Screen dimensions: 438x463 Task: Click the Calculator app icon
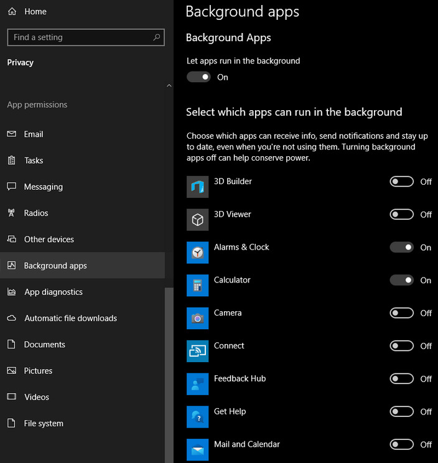[x=197, y=285]
